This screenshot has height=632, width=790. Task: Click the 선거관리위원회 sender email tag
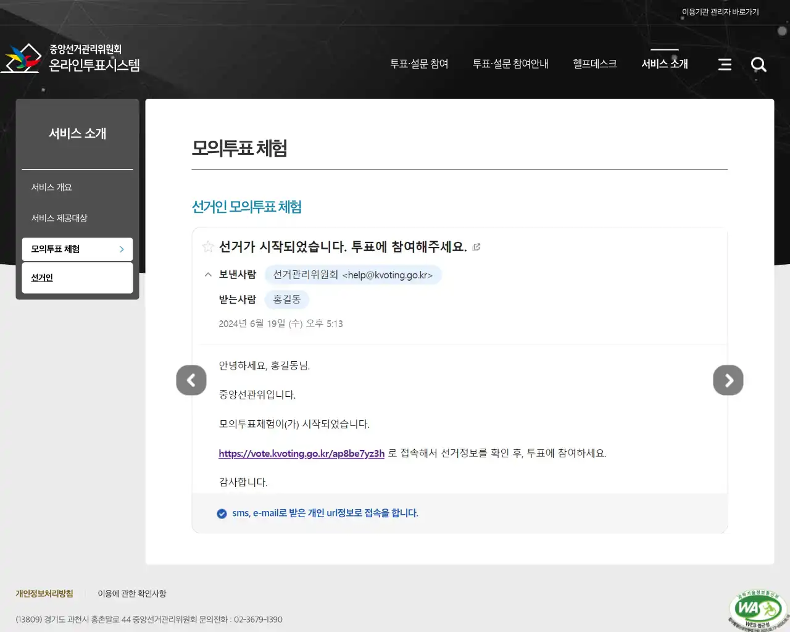click(353, 275)
